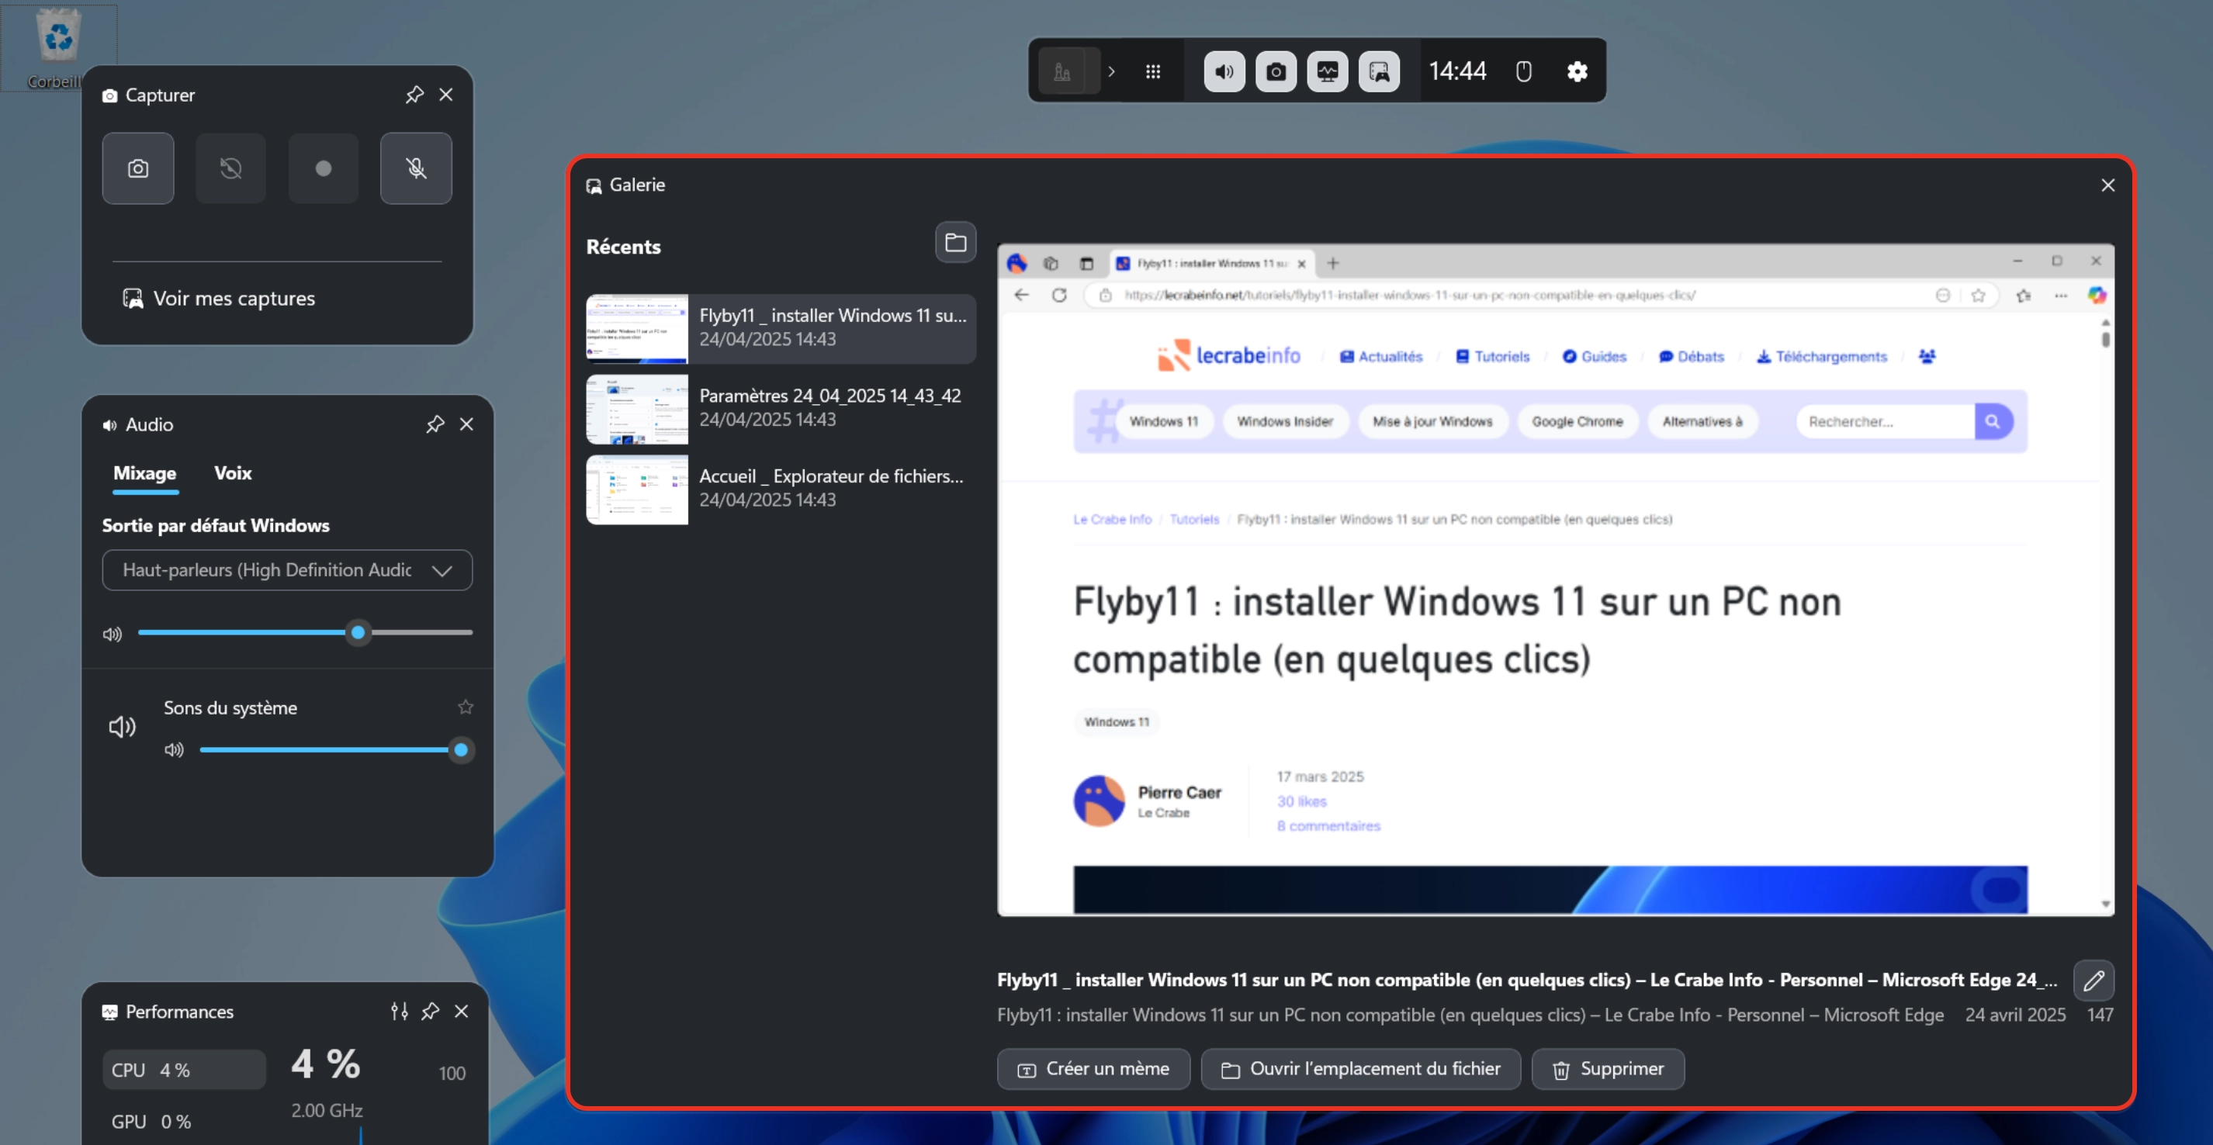Toggle microphone while recording in Capturer

point(416,168)
